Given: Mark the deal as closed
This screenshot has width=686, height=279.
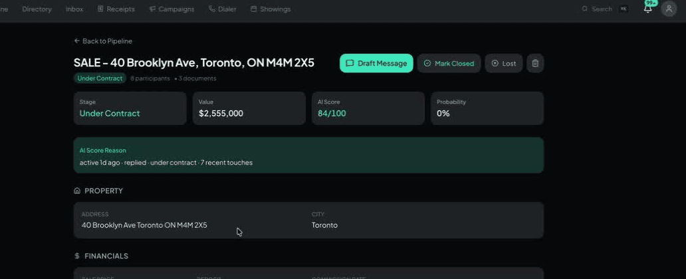Looking at the screenshot, I should [449, 63].
